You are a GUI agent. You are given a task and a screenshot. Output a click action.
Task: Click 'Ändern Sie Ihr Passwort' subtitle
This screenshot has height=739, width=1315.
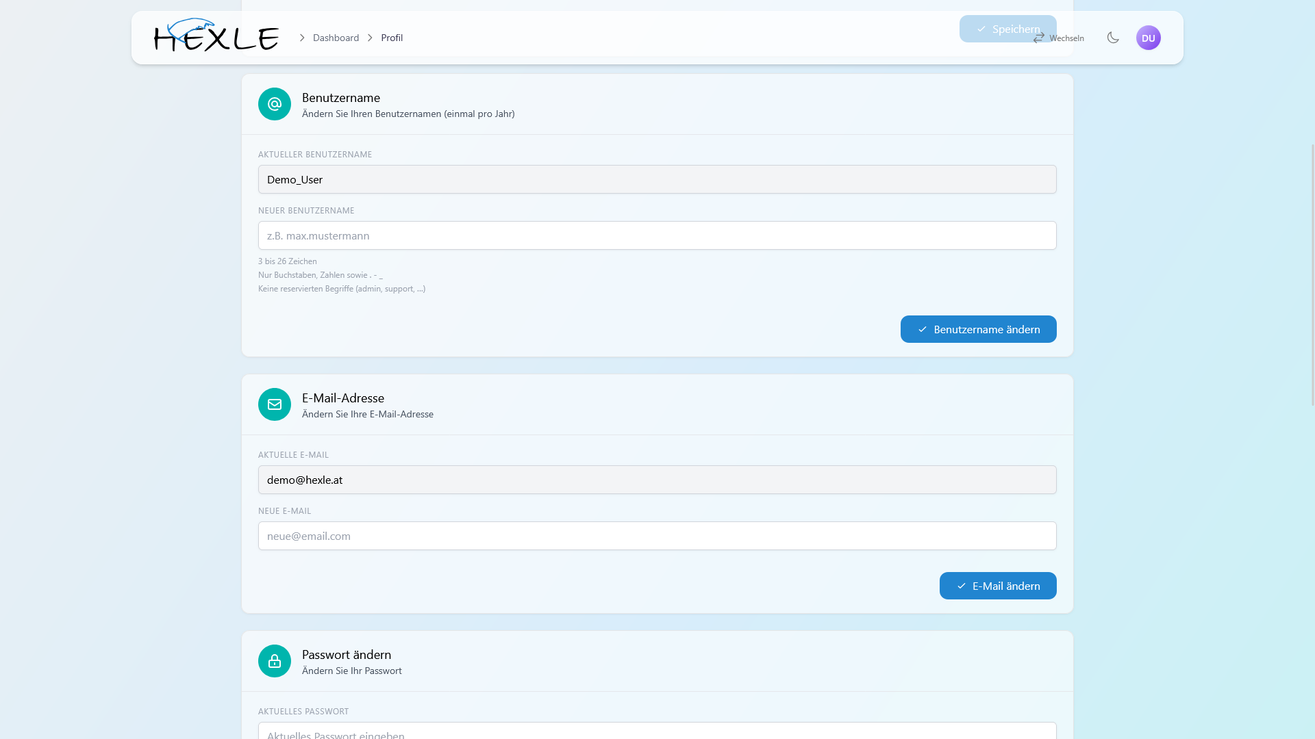[352, 671]
